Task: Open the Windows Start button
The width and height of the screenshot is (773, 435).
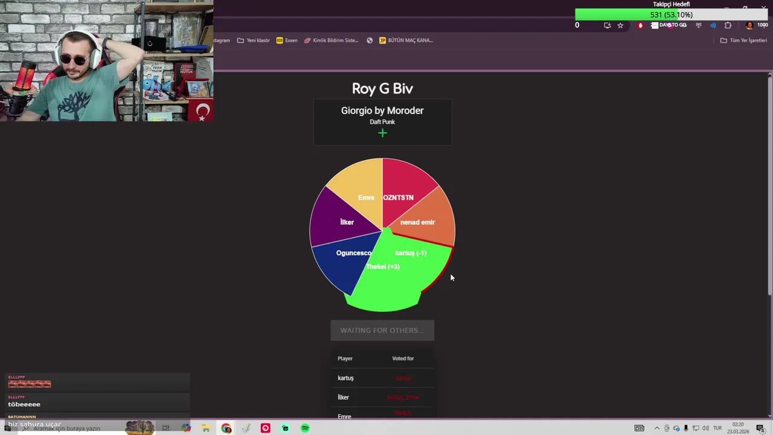Action: pos(7,428)
